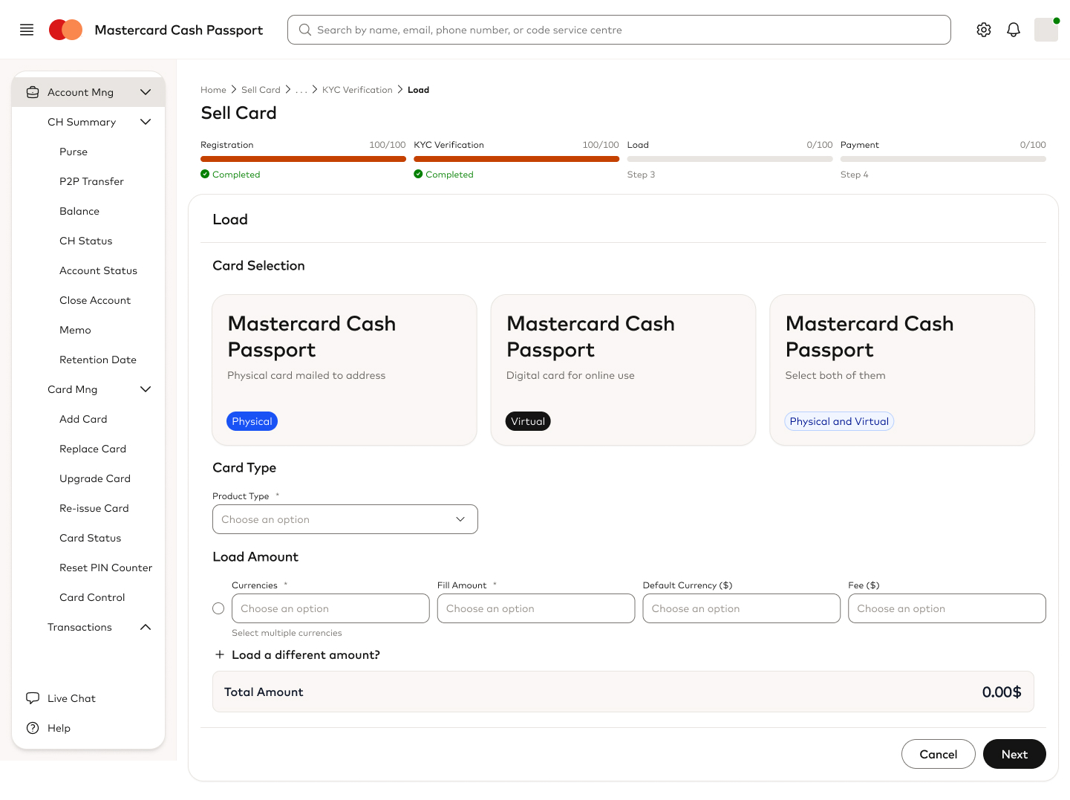Viewport: 1070px width, 800px height.
Task: Select the currencies row radio button
Action: 218,608
